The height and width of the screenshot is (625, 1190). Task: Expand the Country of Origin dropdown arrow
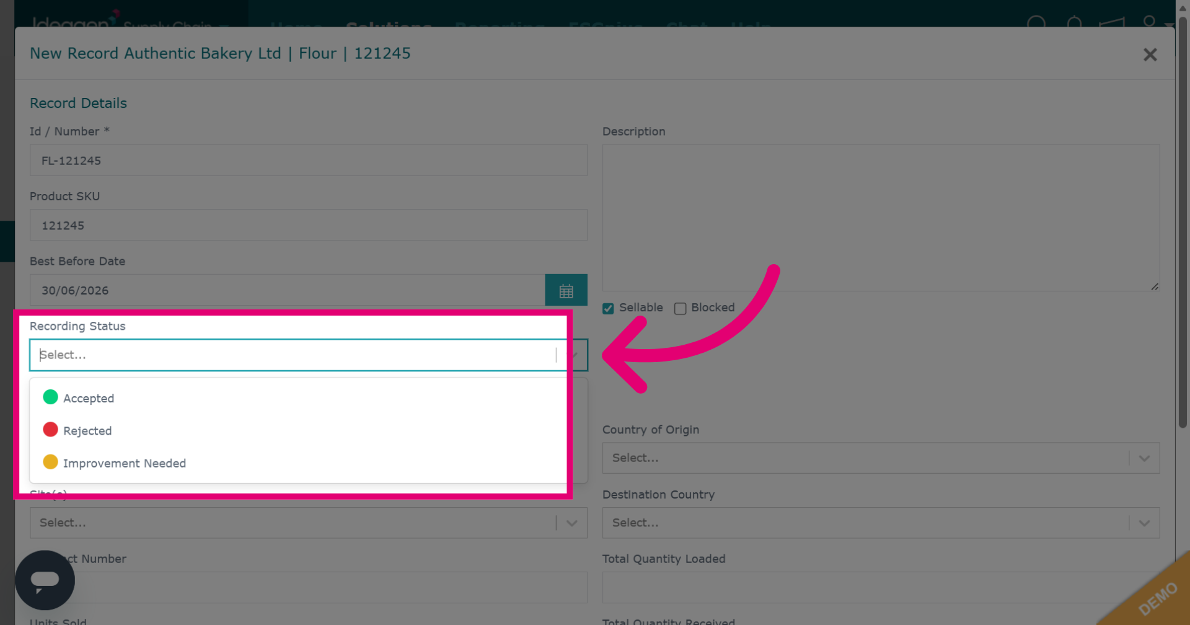coord(1144,458)
